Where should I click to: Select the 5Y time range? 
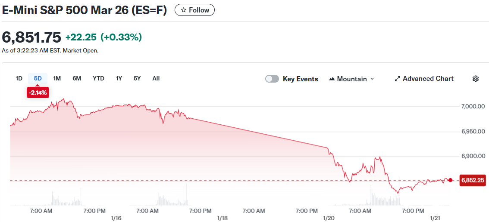click(137, 78)
